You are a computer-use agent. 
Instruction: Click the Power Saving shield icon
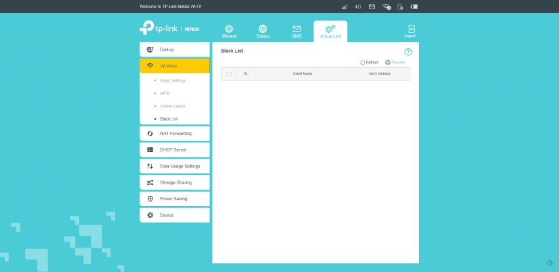coord(150,198)
